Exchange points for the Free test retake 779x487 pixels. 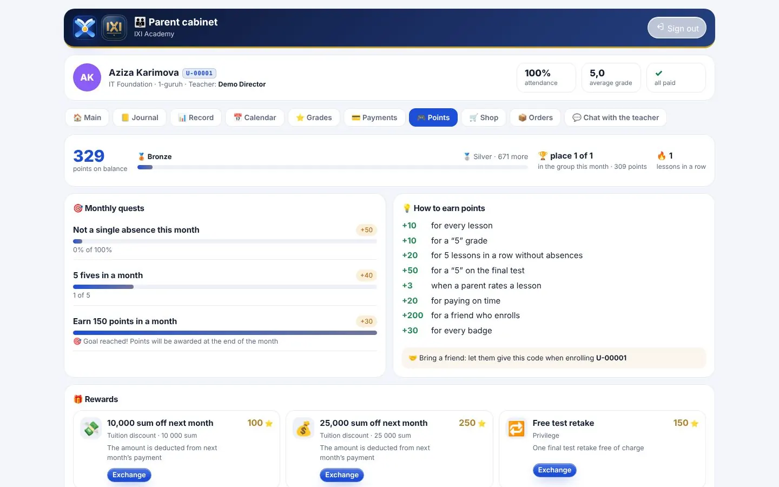pos(554,470)
